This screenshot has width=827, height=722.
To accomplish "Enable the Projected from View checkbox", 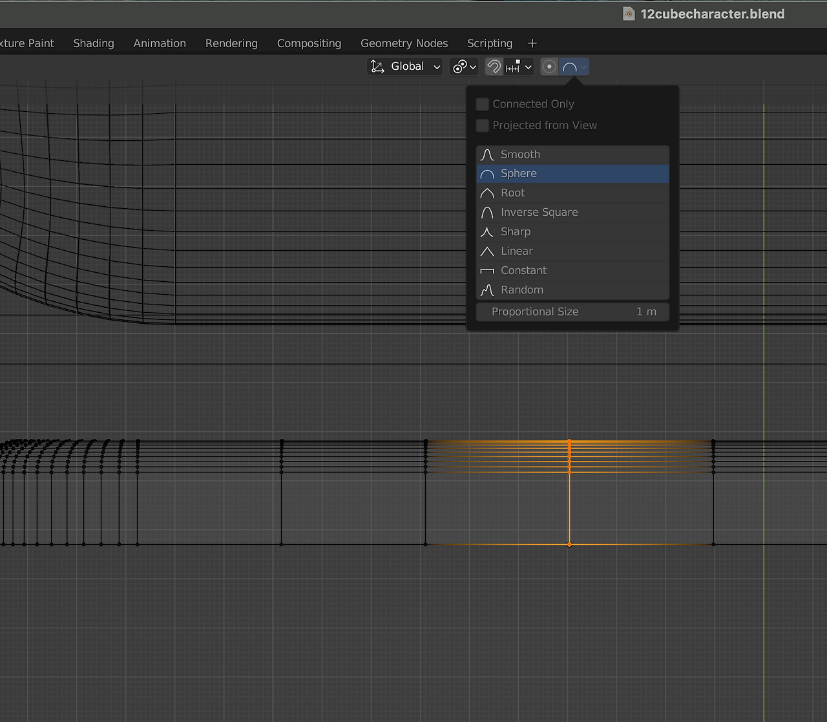I will pos(483,125).
